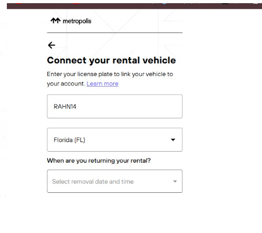Open the Learn more link
The width and height of the screenshot is (262, 233).
pyautogui.click(x=102, y=83)
